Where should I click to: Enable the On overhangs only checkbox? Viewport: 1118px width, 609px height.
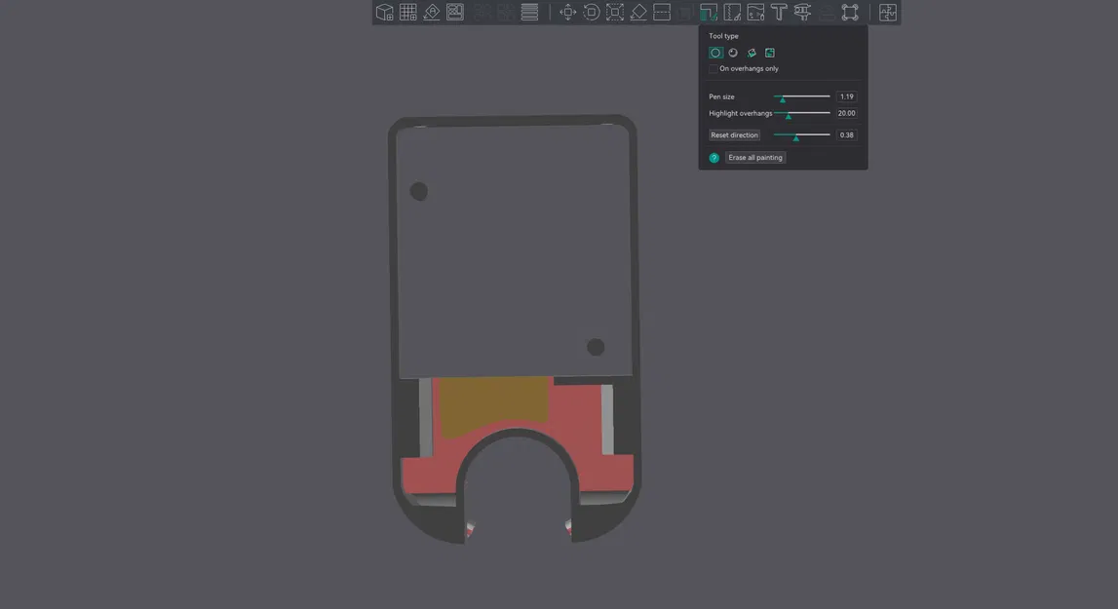coord(713,68)
